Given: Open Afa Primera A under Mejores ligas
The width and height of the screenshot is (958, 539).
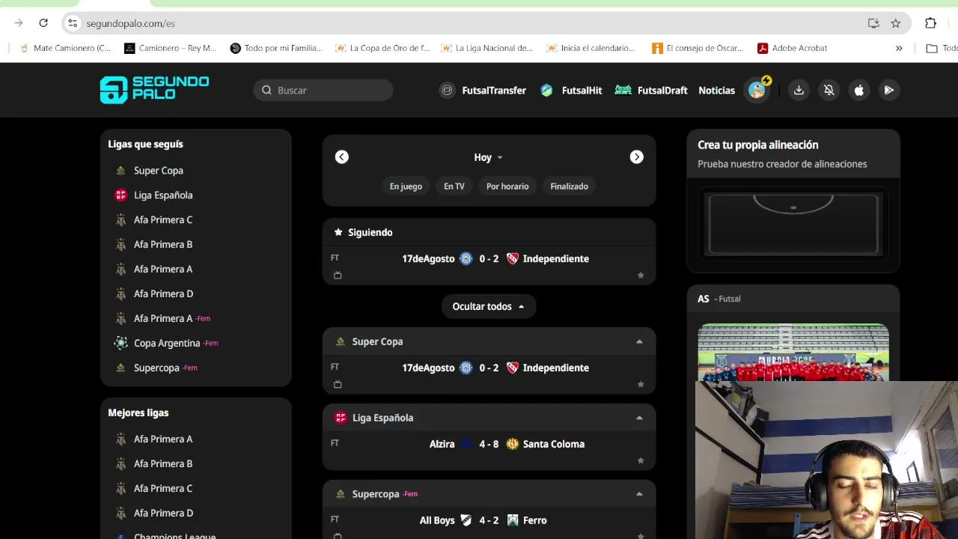Looking at the screenshot, I should coord(163,439).
